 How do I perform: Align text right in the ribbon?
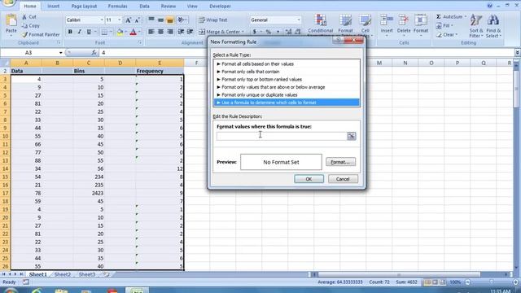pyautogui.click(x=170, y=32)
